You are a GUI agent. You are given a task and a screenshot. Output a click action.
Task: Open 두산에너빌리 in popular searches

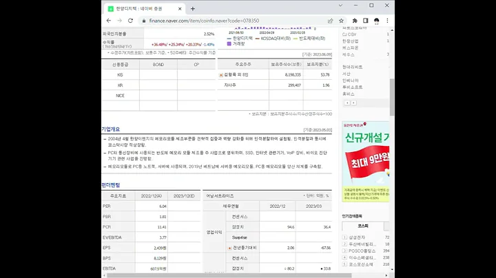362,244
